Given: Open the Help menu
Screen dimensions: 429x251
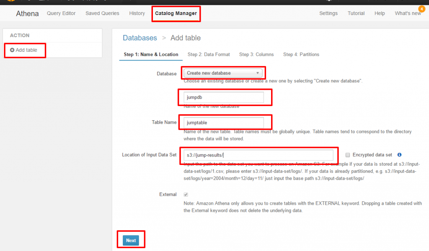Looking at the screenshot, I should [380, 13].
